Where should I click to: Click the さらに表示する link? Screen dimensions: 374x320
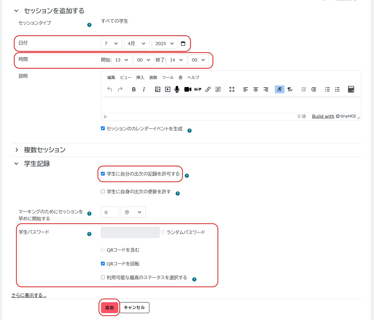(x=29, y=295)
